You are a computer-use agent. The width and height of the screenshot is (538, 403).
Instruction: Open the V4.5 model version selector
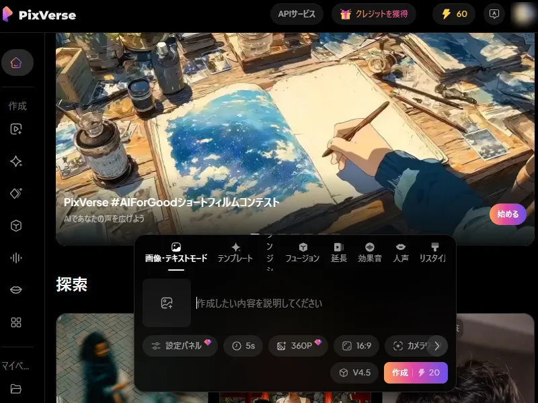pos(355,373)
